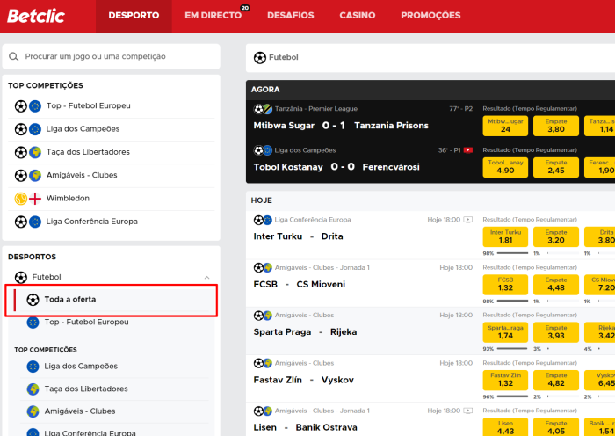Screen dimensions: 615x436
Task: Select Toda a oferta under Futebol
Action: pyautogui.click(x=111, y=301)
